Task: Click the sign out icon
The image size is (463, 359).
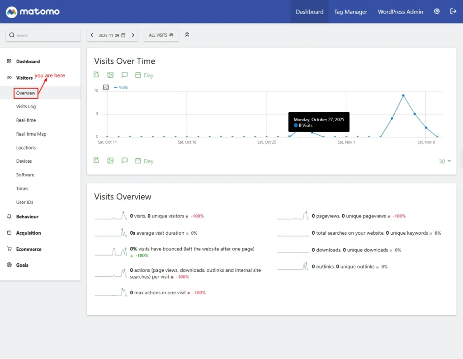Action: coord(453,12)
